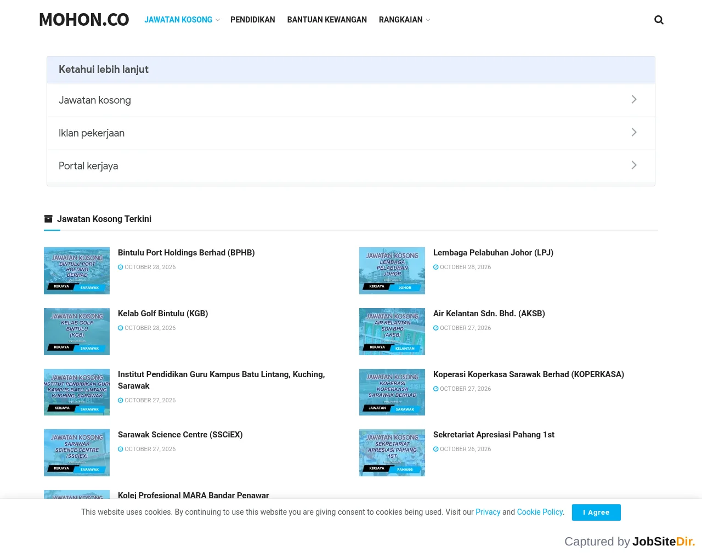Open the Air Kelantan Sdn. Bhd. (AKSB) link
This screenshot has height=558, width=702.
489,314
